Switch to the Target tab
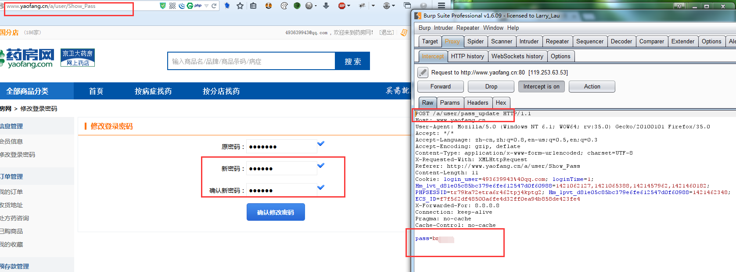Viewport: 736px width, 272px height. coord(430,41)
